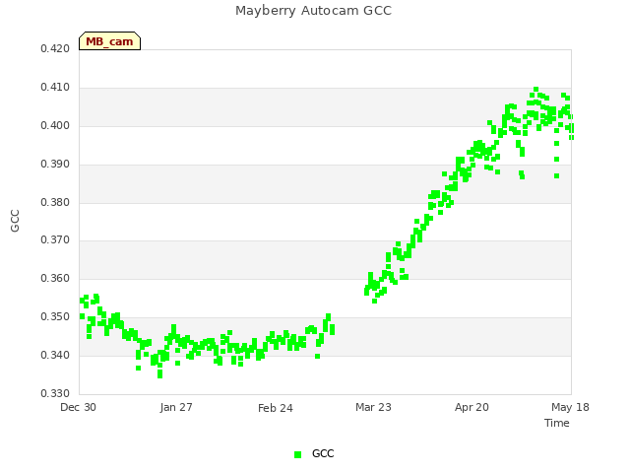Click the green GCC legend swatch
This screenshot has height=473, width=630.
pyautogui.click(x=297, y=454)
